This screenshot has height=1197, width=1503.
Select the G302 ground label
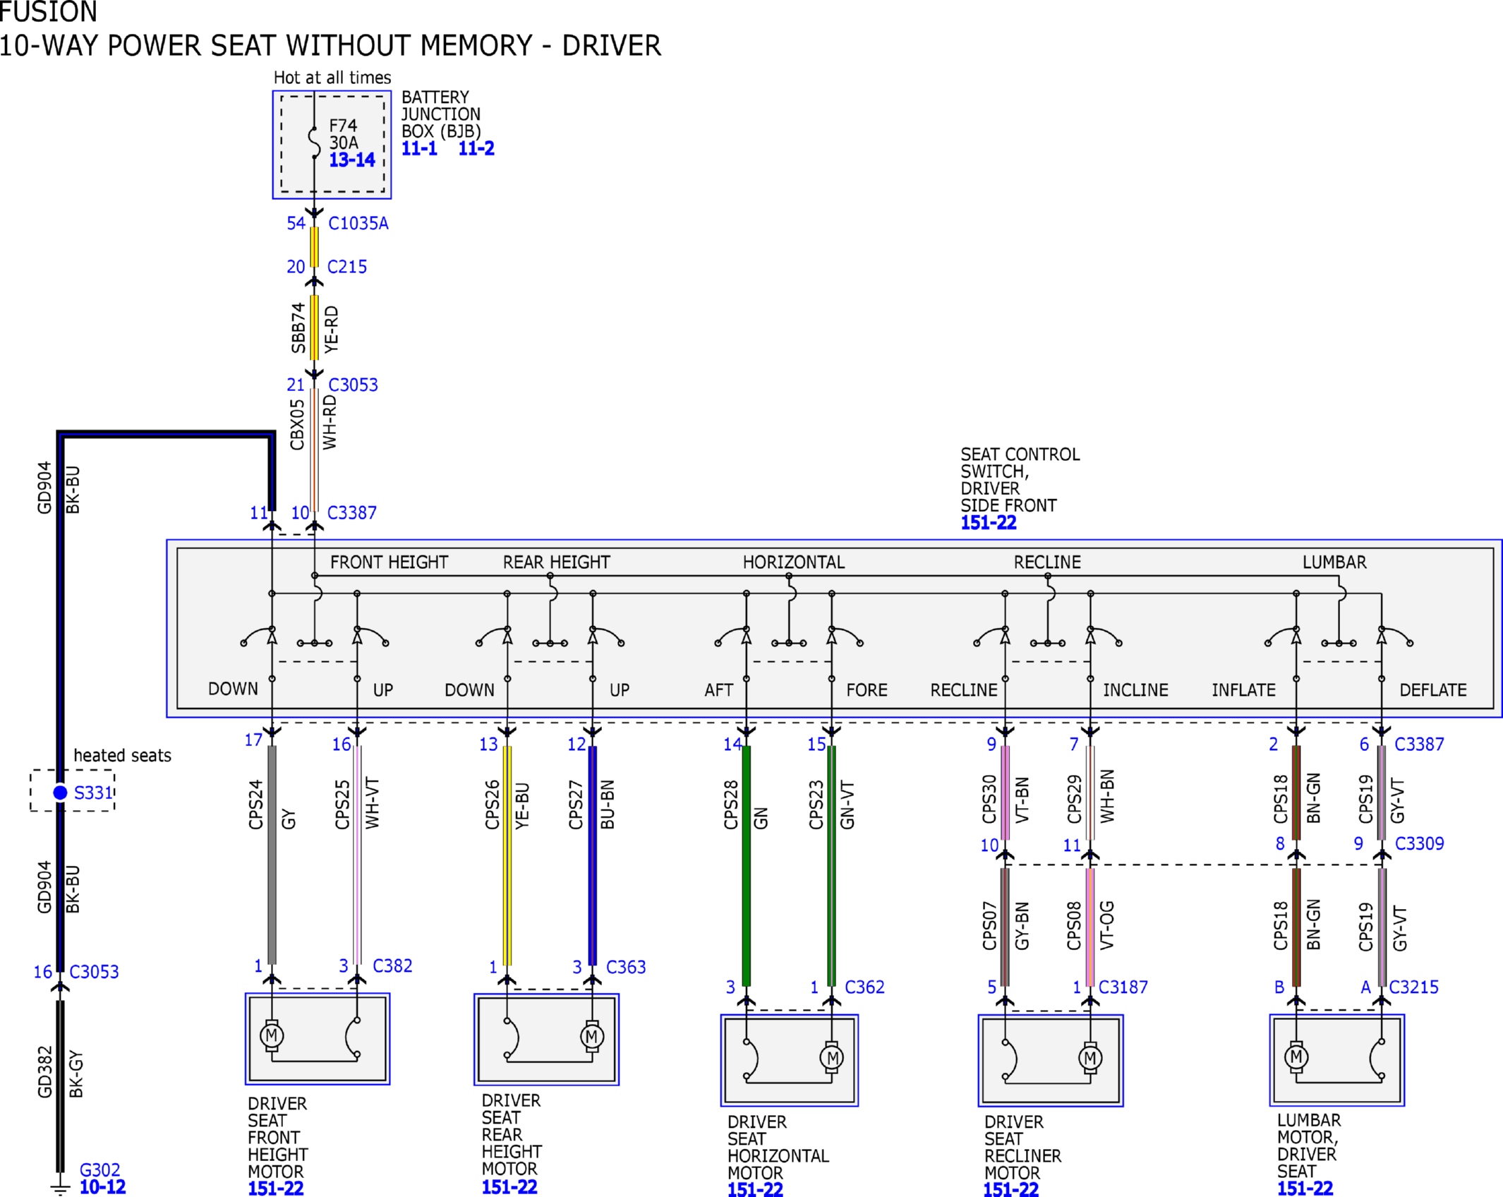pyautogui.click(x=100, y=1170)
